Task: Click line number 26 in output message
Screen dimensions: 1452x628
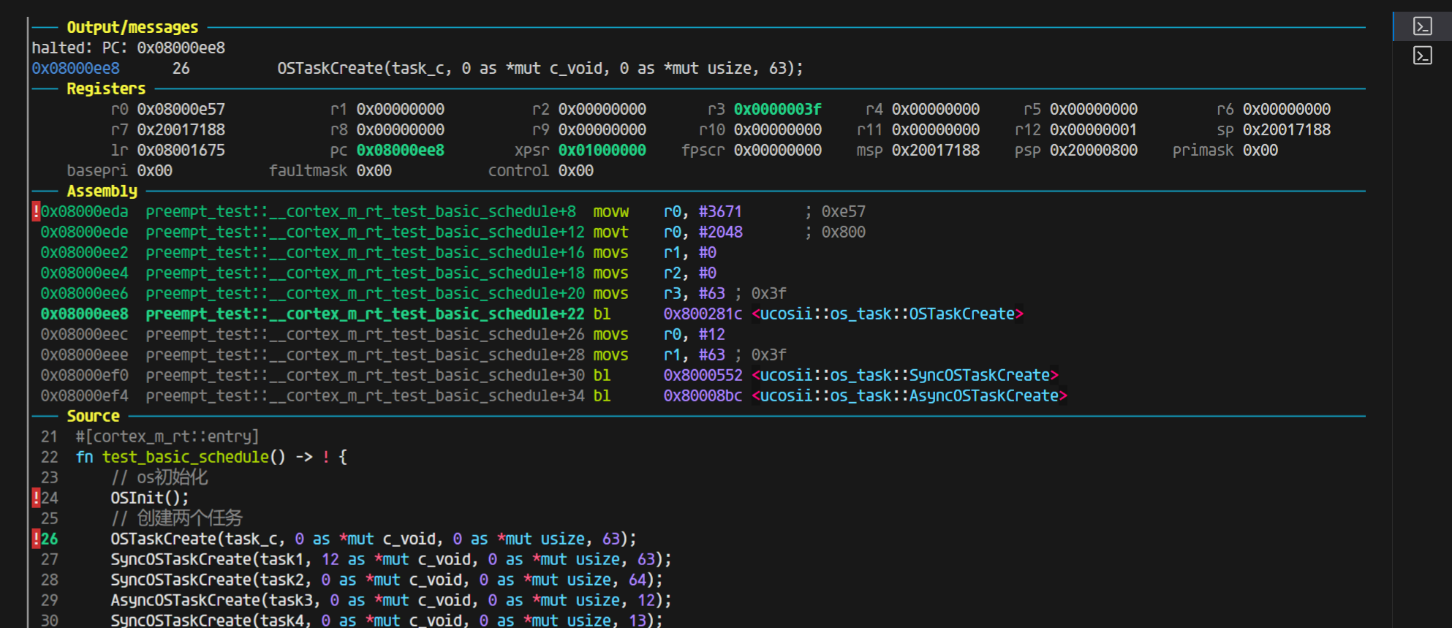Action: [181, 68]
